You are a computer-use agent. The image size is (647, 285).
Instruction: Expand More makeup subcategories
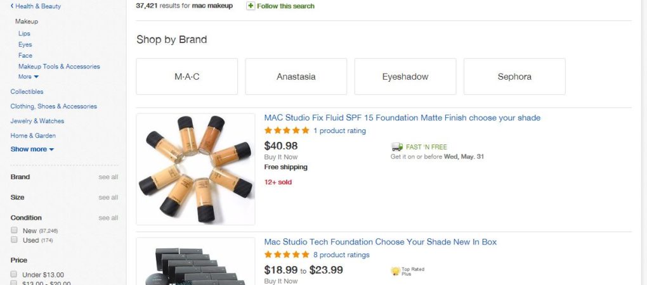[29, 77]
